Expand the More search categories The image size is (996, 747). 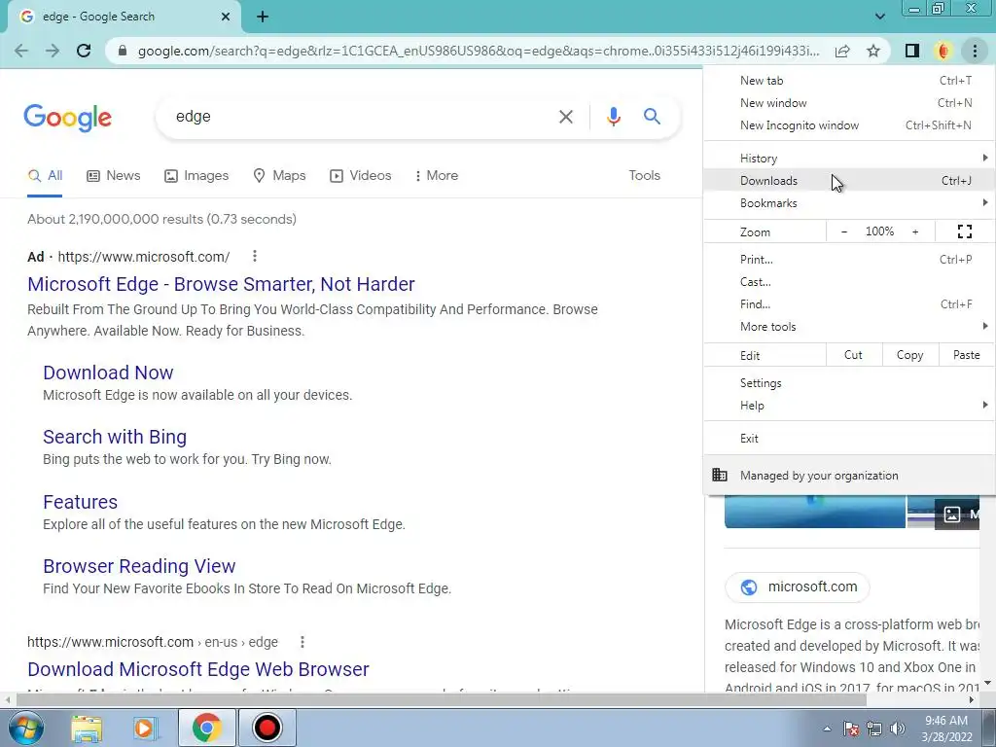436,176
